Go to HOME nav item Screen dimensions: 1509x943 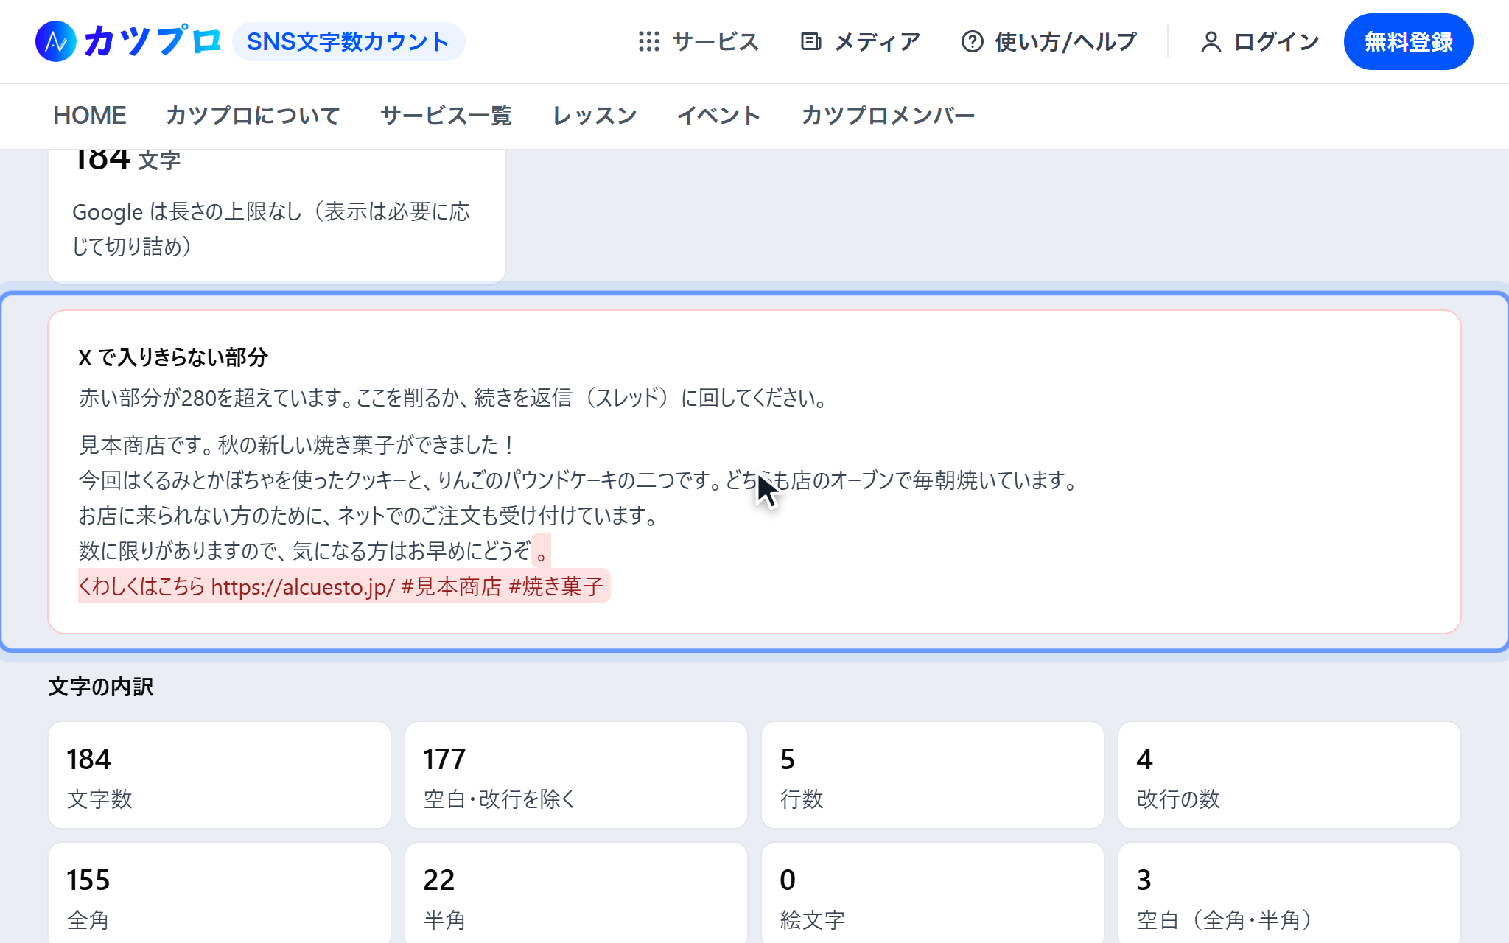90,115
